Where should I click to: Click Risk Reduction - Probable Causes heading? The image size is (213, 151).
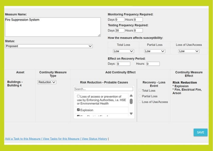coord(104,82)
